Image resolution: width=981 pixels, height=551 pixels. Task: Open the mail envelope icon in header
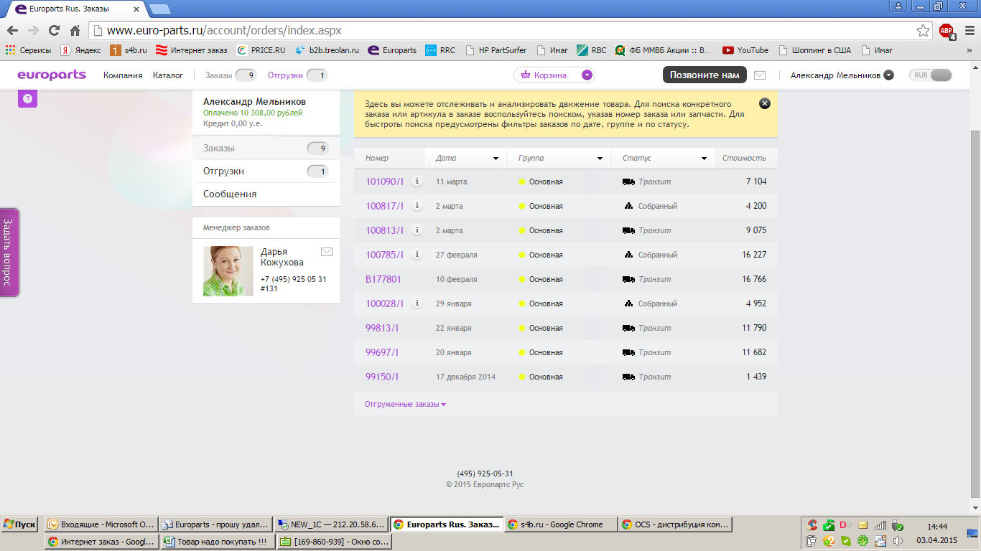760,75
